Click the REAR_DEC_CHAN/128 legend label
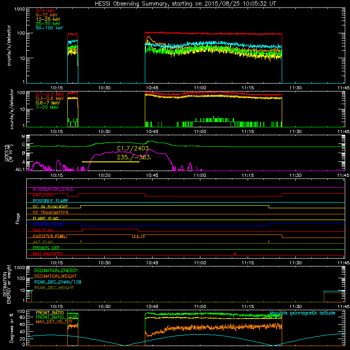Image resolution: width=350 pixels, height=350 pixels. point(58,282)
